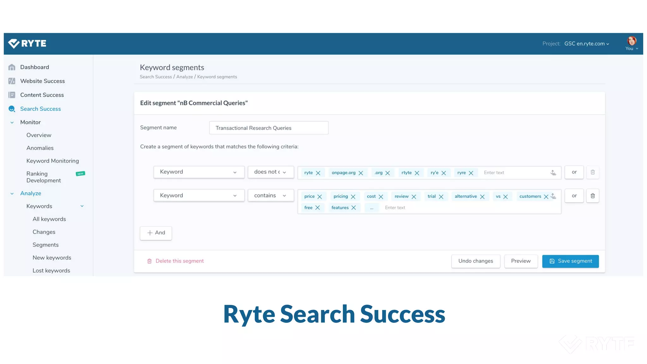
Task: Click the user avatar in header
Action: (x=632, y=41)
